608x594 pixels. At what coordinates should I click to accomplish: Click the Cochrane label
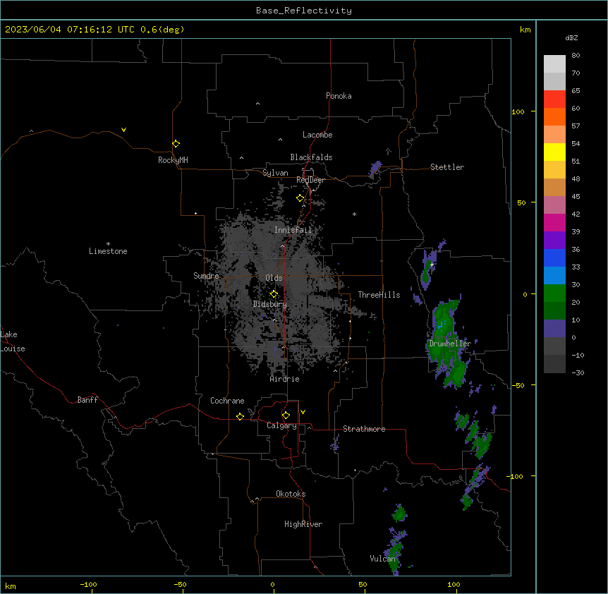click(x=227, y=401)
